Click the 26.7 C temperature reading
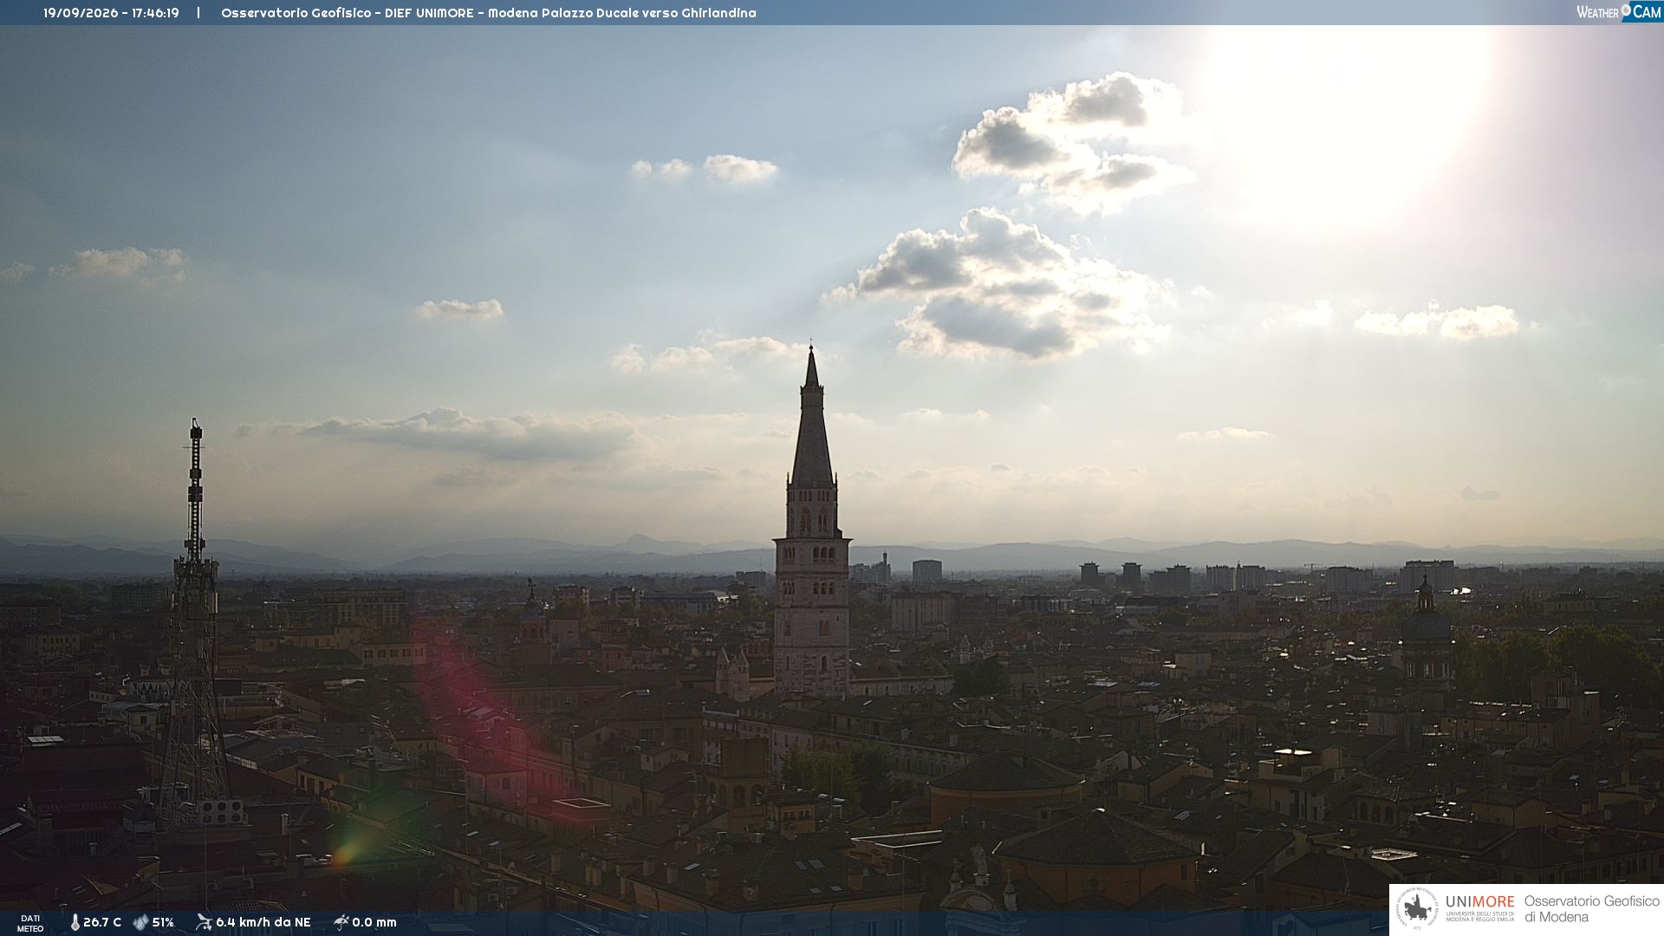Image resolution: width=1664 pixels, height=936 pixels. [102, 923]
